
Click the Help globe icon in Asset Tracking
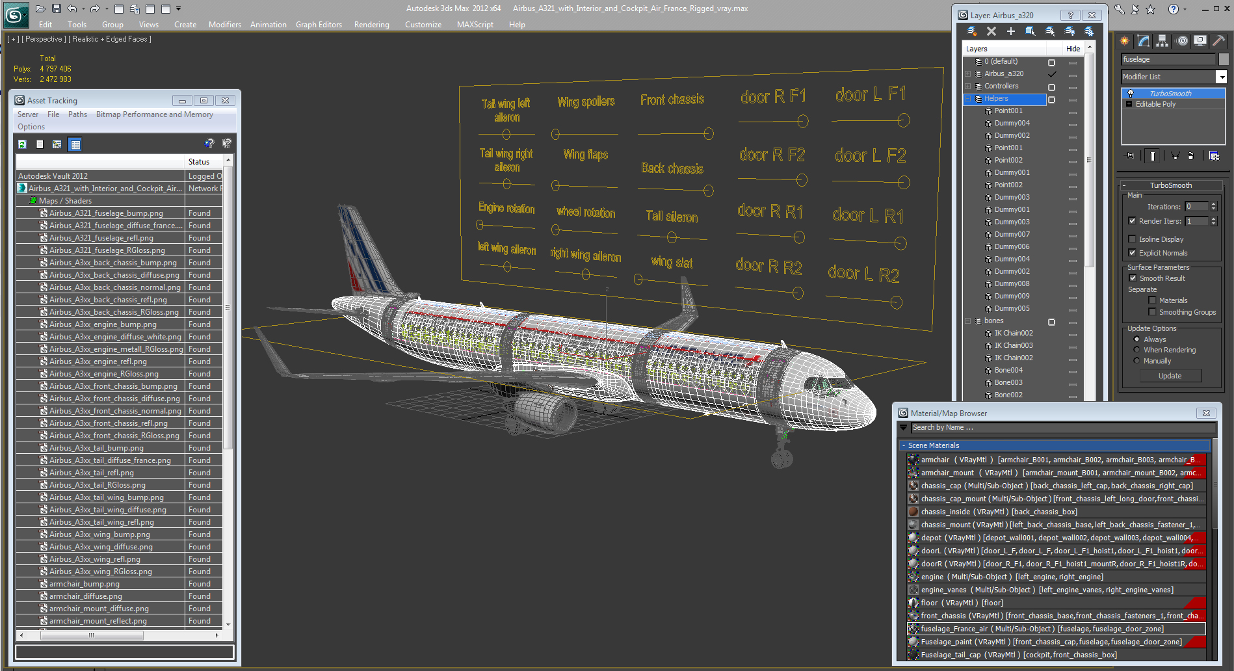(x=209, y=143)
